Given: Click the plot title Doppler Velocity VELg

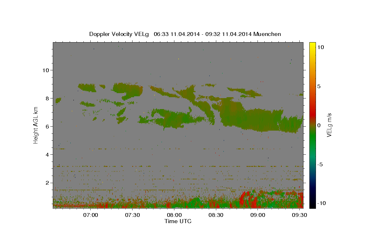Looking at the screenshot, I should (x=119, y=34).
